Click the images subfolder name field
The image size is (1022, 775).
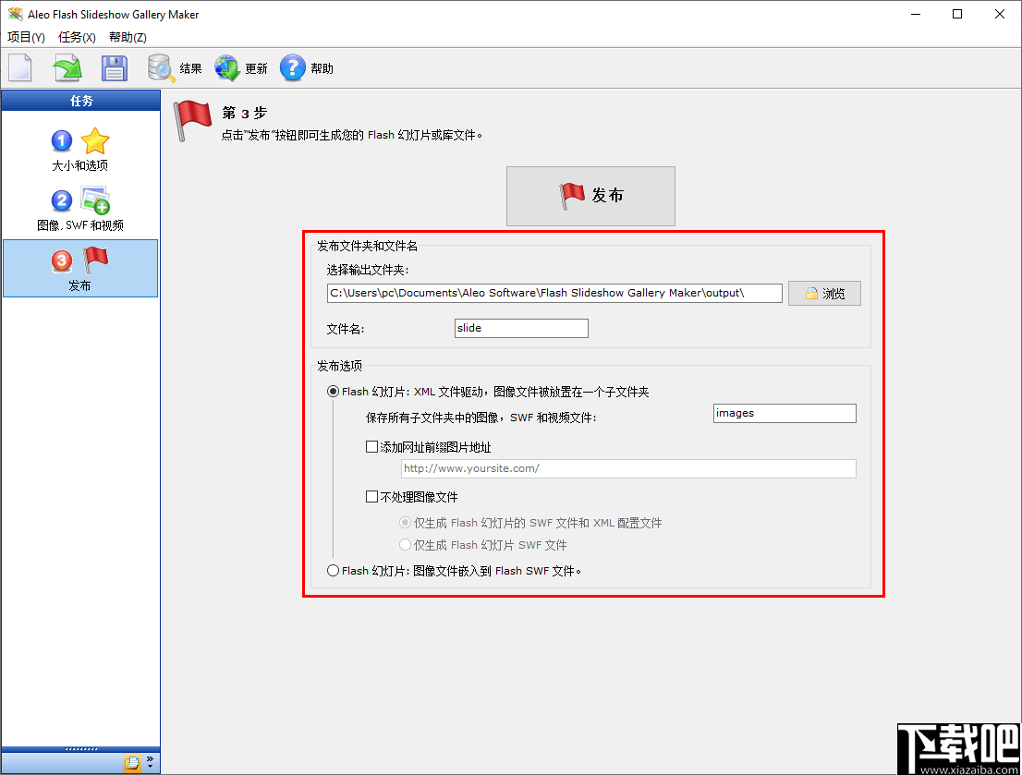(785, 413)
